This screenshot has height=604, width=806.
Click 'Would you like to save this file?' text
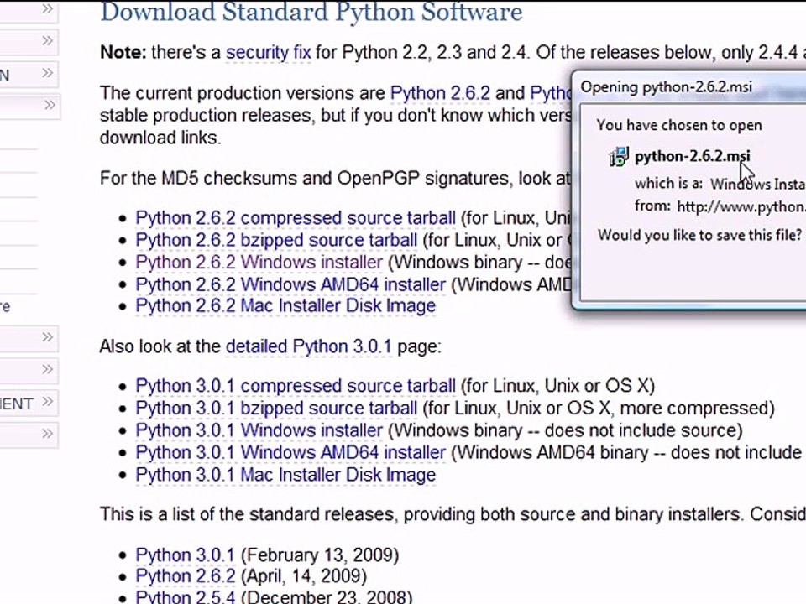[699, 235]
